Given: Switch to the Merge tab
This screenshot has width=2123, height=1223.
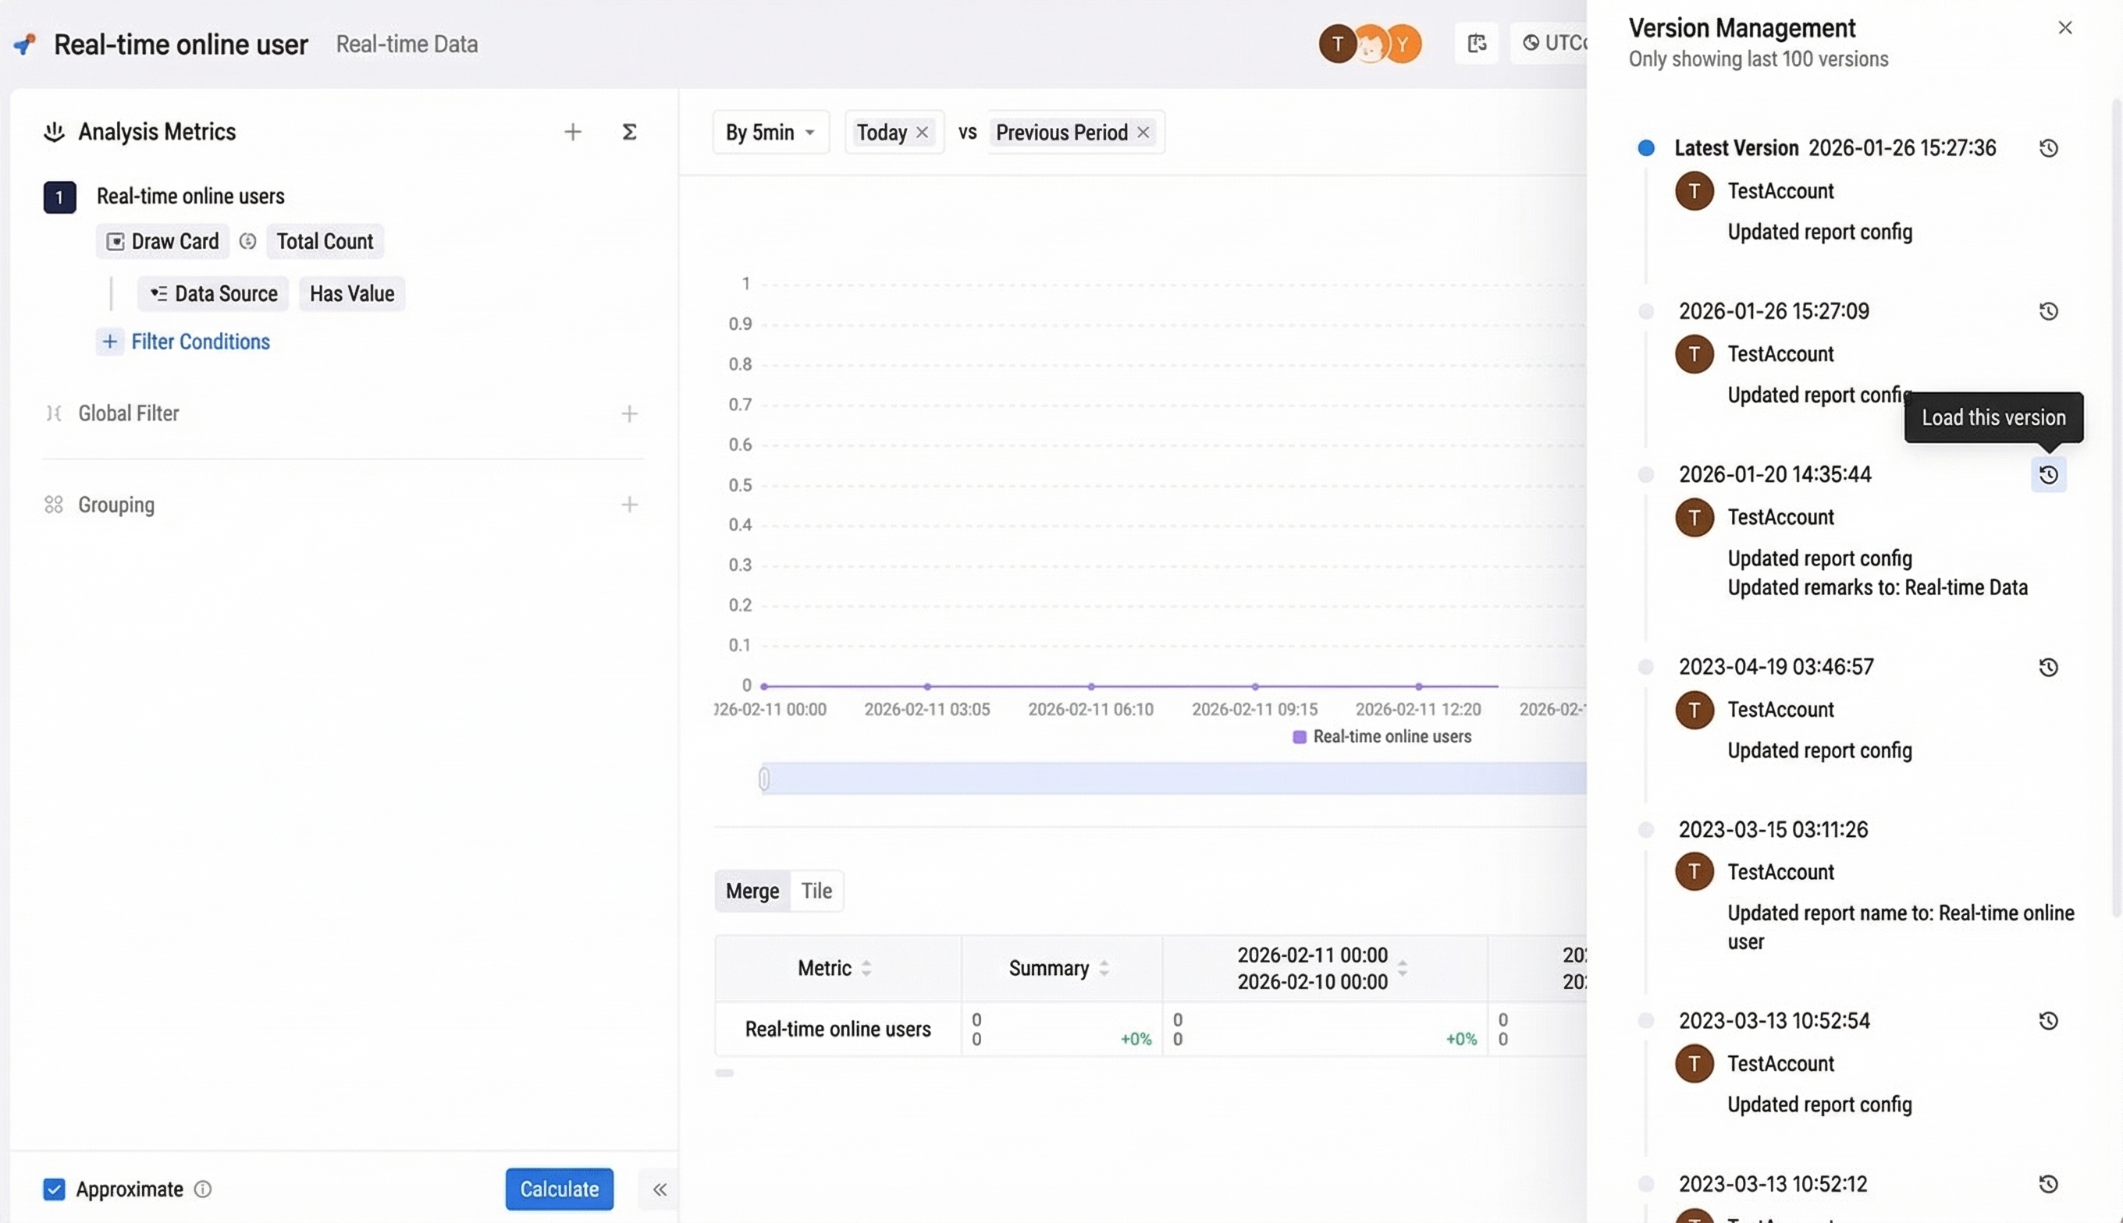Looking at the screenshot, I should [x=752, y=891].
